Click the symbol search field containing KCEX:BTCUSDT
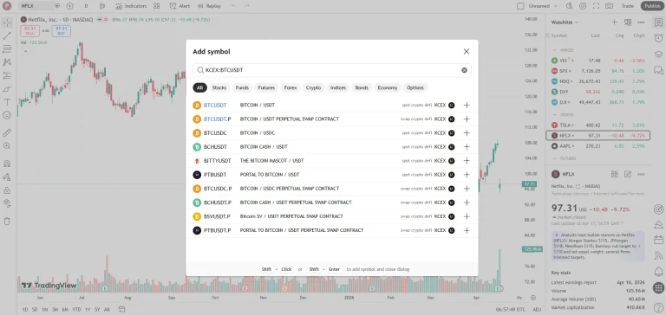The height and width of the screenshot is (315, 666). [332, 70]
